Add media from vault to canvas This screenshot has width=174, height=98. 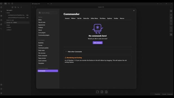[106, 92]
